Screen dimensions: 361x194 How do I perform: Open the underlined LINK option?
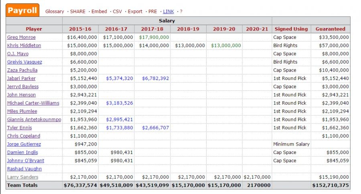(x=168, y=12)
